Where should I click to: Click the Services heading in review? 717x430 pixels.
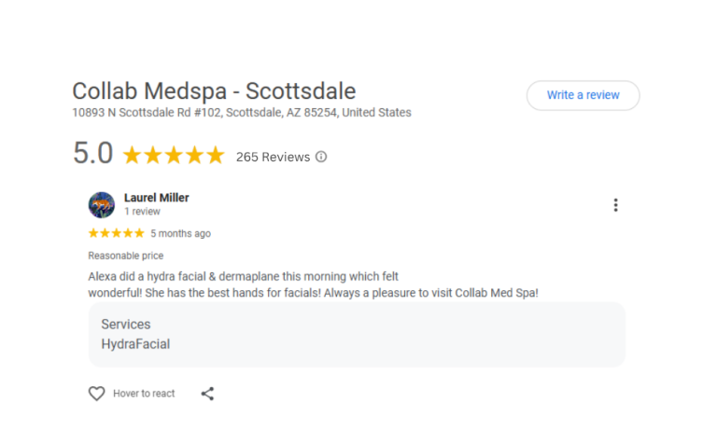(x=126, y=325)
